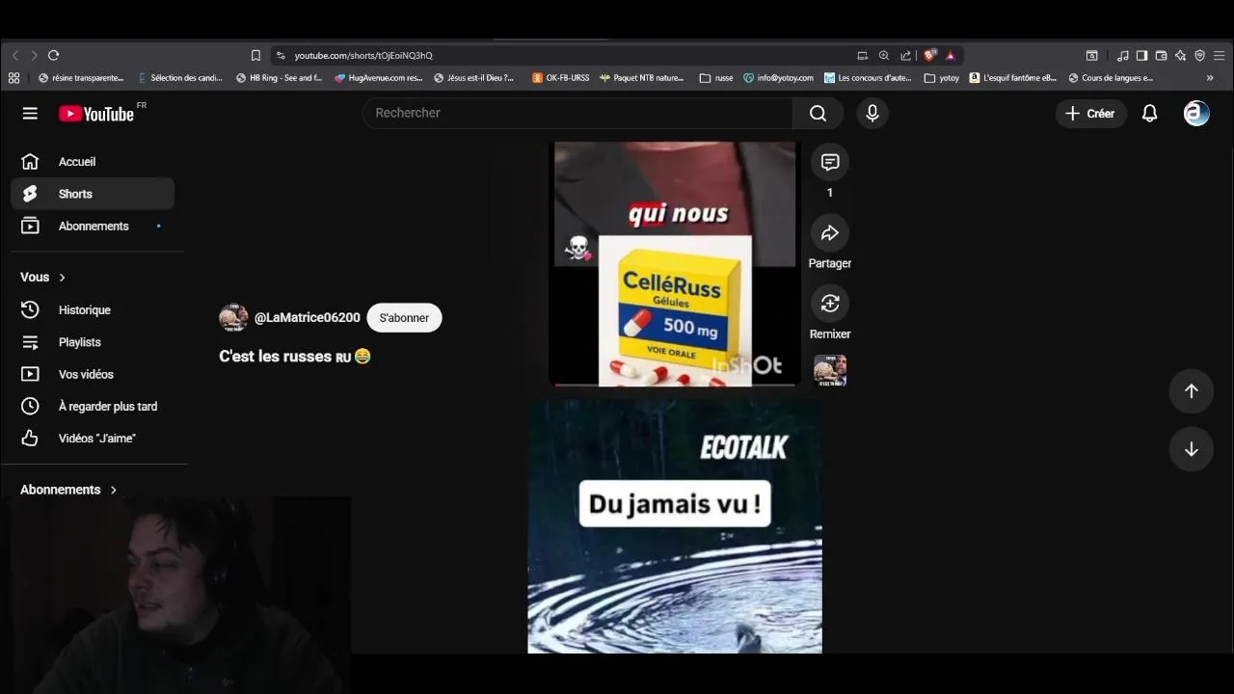
Task: Open the "résine transparente" bookmark
Action: point(81,78)
